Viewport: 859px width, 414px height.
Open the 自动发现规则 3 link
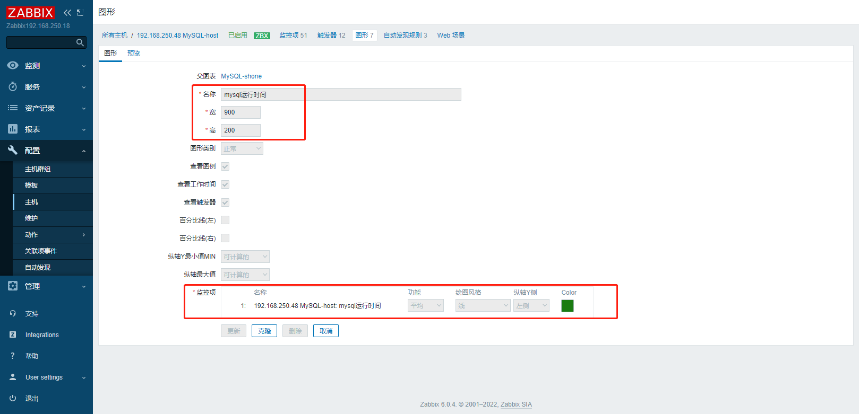tap(405, 36)
